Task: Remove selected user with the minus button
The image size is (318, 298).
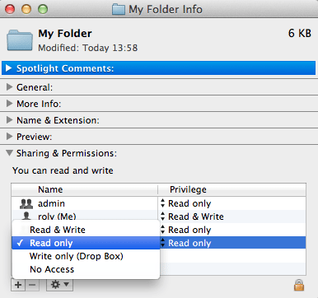Action: point(32,285)
